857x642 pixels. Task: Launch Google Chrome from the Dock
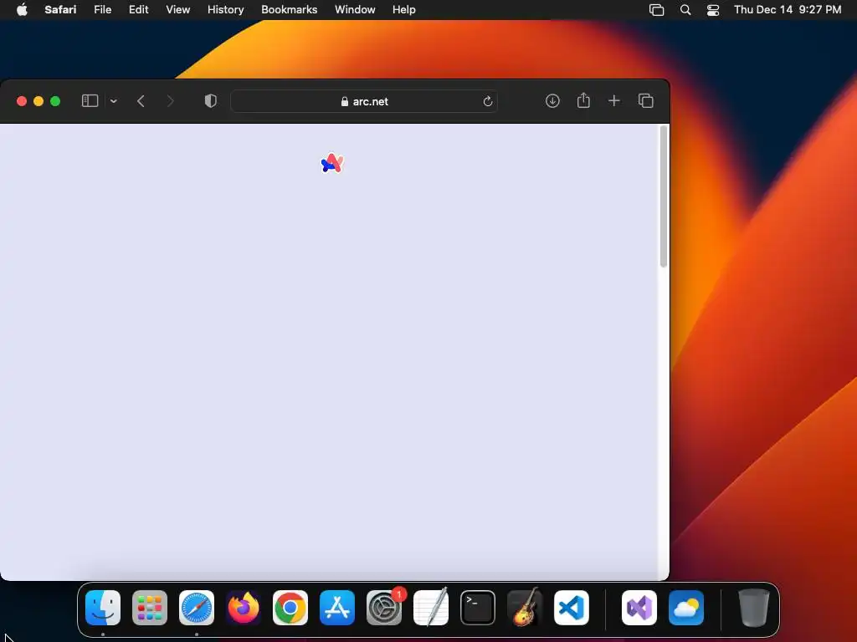pyautogui.click(x=290, y=608)
